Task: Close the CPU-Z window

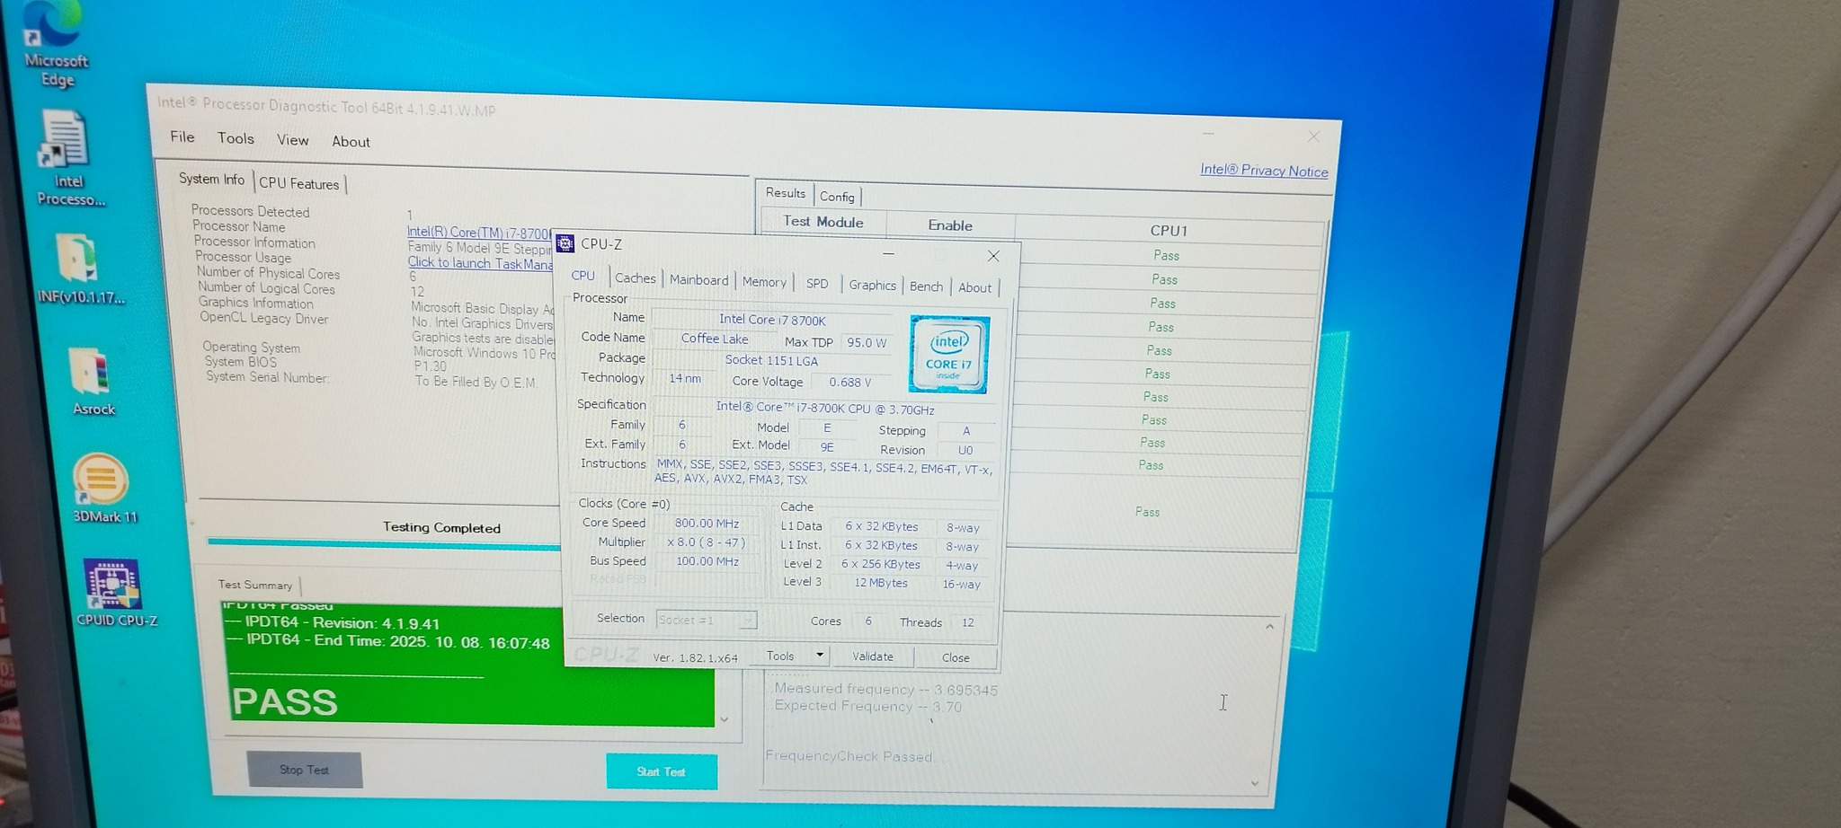Action: [x=993, y=256]
